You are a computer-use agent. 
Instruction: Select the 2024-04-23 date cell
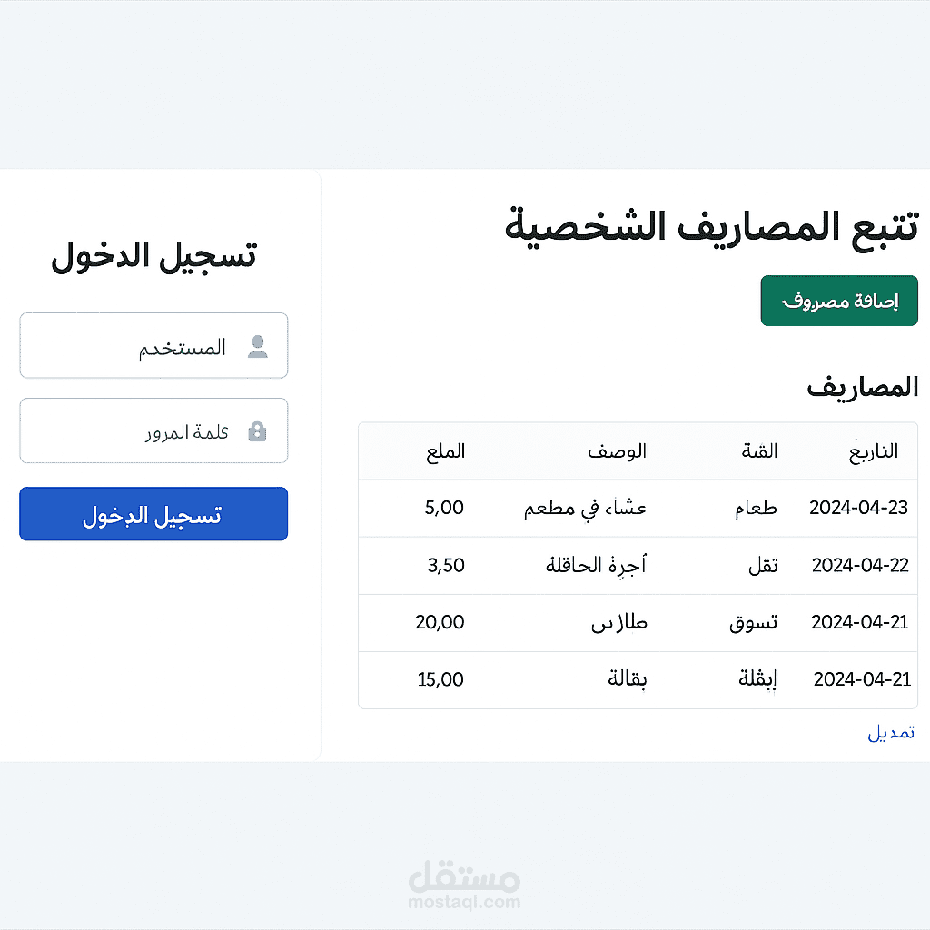pos(858,508)
